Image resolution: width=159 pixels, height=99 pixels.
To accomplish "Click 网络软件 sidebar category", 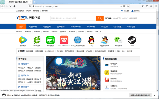I will [x=25, y=64].
